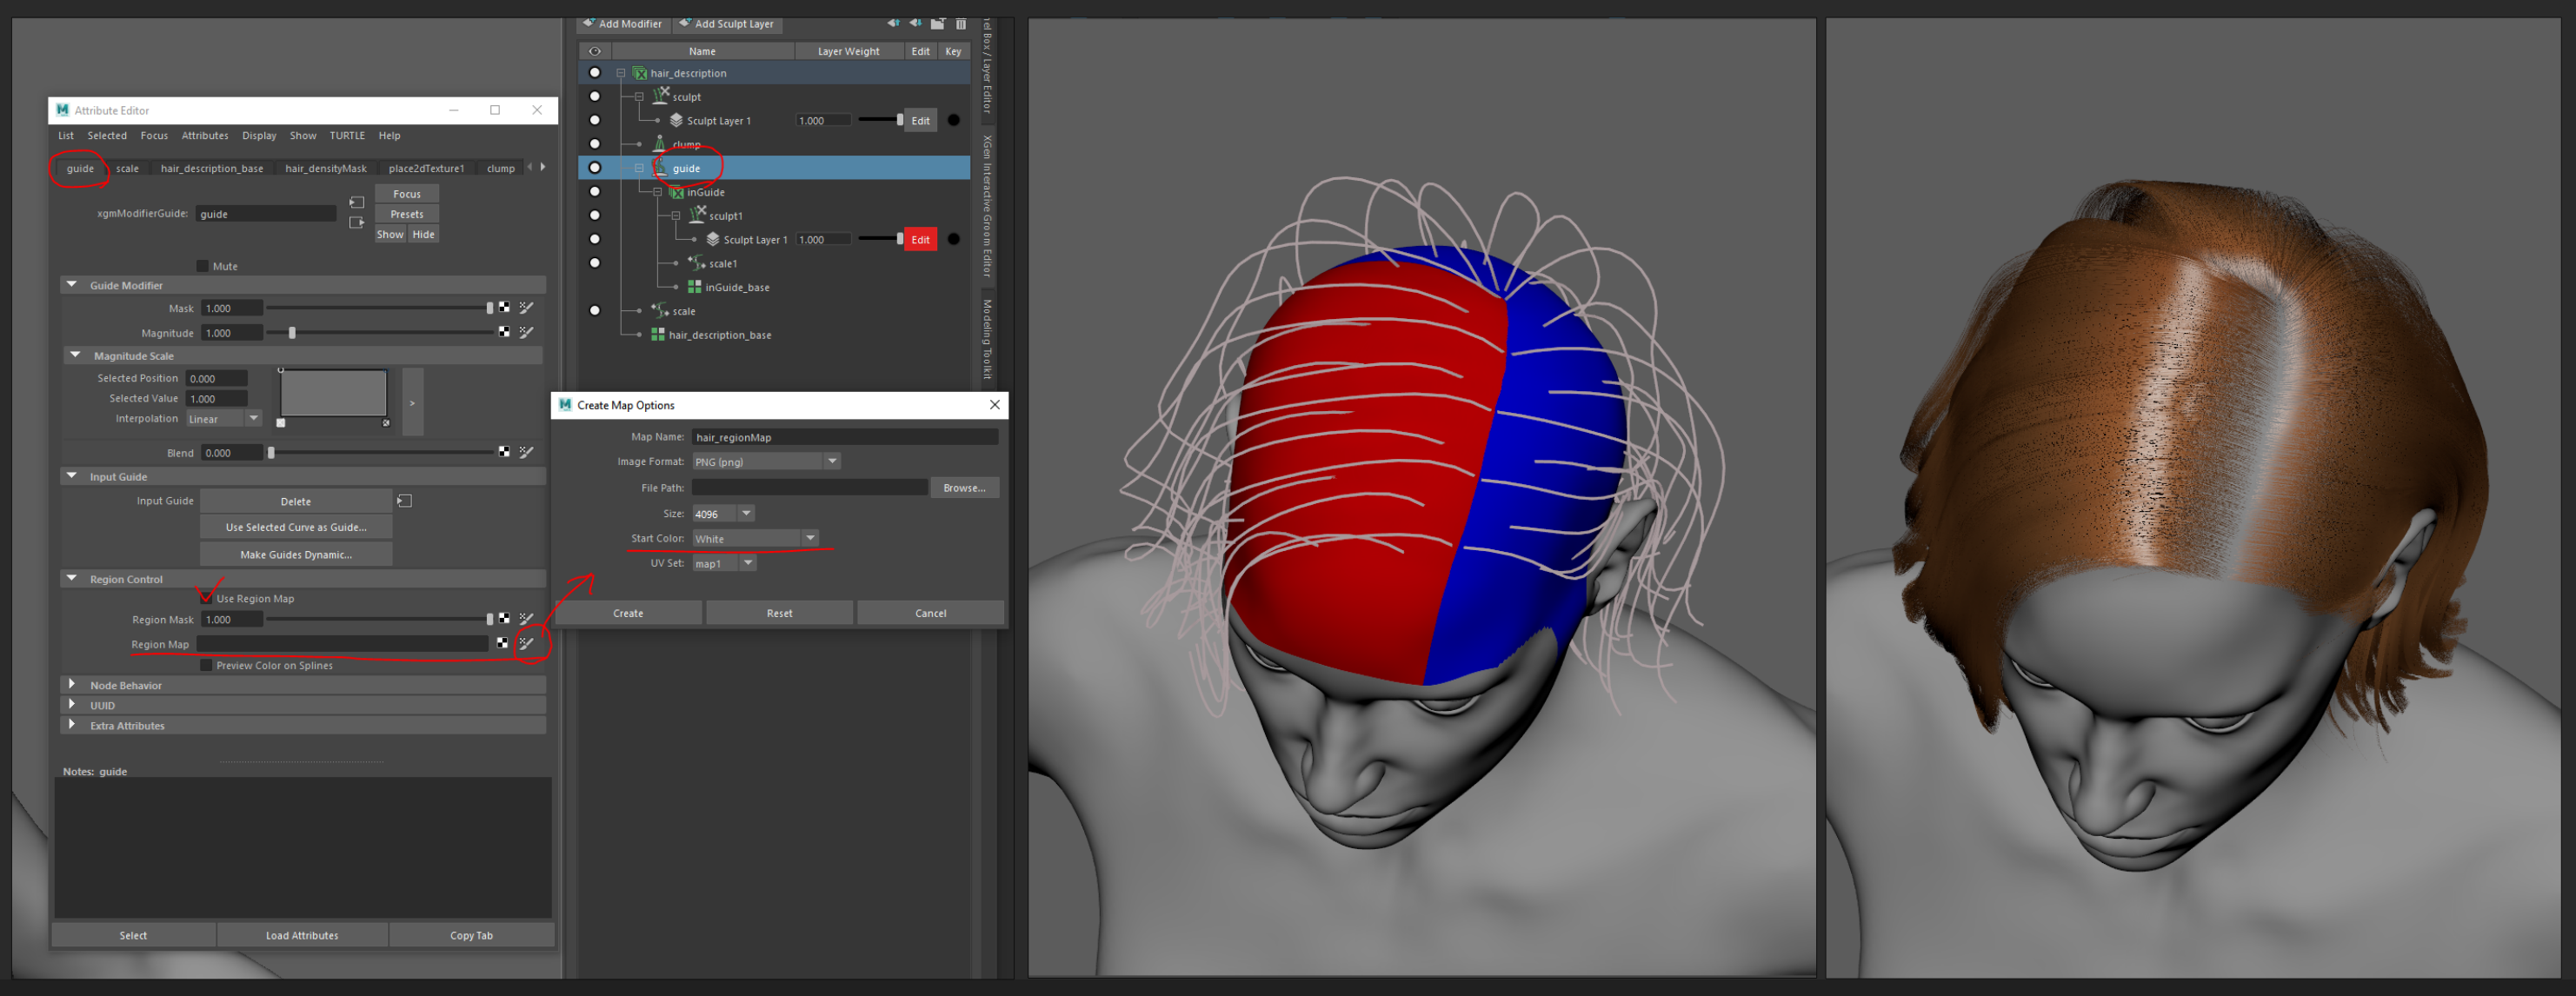Click the Magnitude slider handle

point(292,332)
